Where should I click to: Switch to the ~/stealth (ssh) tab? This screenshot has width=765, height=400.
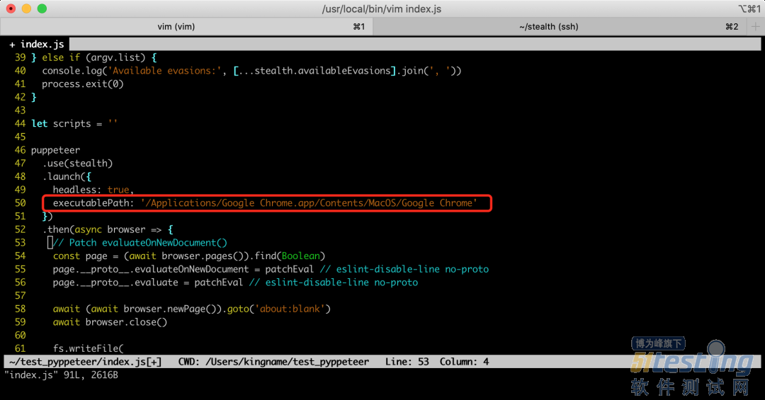[548, 27]
